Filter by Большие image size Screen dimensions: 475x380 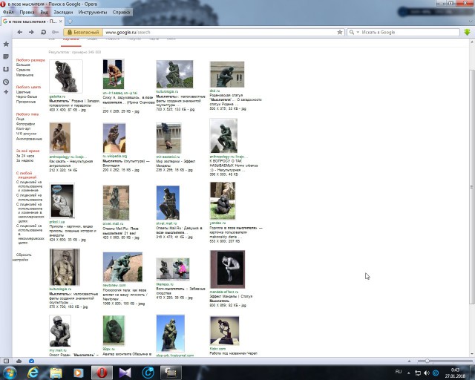[23, 65]
